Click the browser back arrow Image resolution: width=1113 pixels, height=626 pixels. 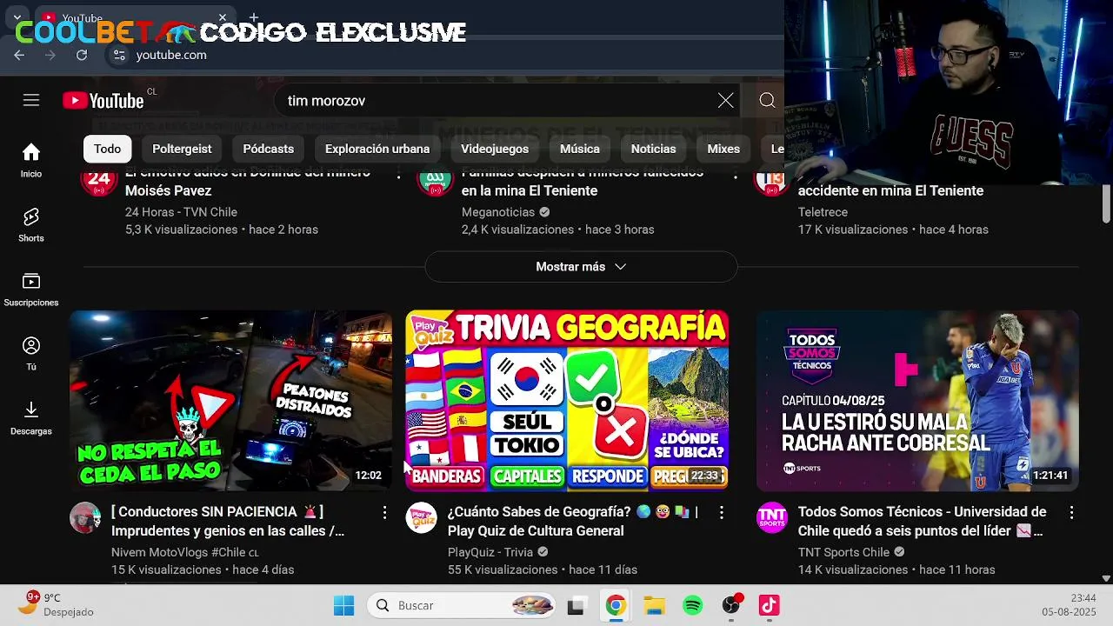tap(19, 55)
